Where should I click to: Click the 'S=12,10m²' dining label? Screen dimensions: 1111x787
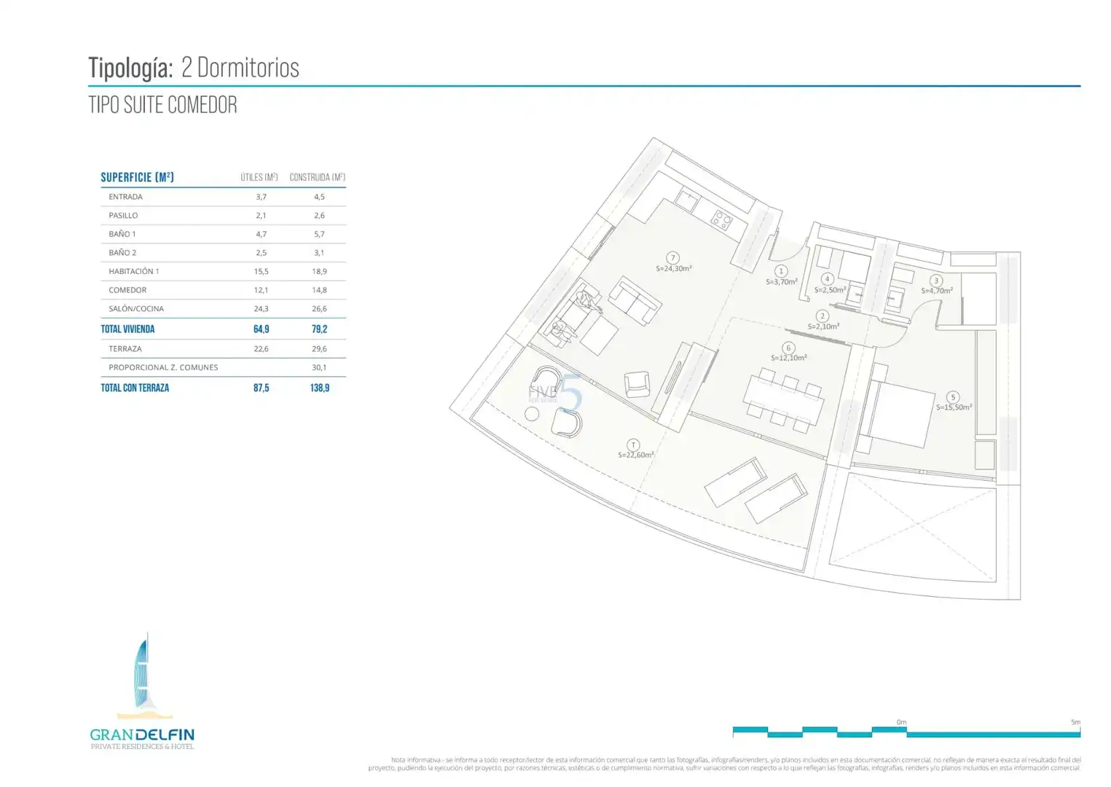point(789,358)
